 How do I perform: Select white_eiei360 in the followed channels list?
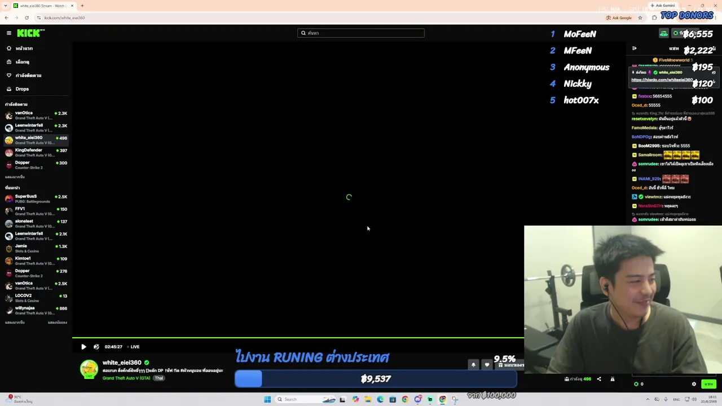coord(36,140)
